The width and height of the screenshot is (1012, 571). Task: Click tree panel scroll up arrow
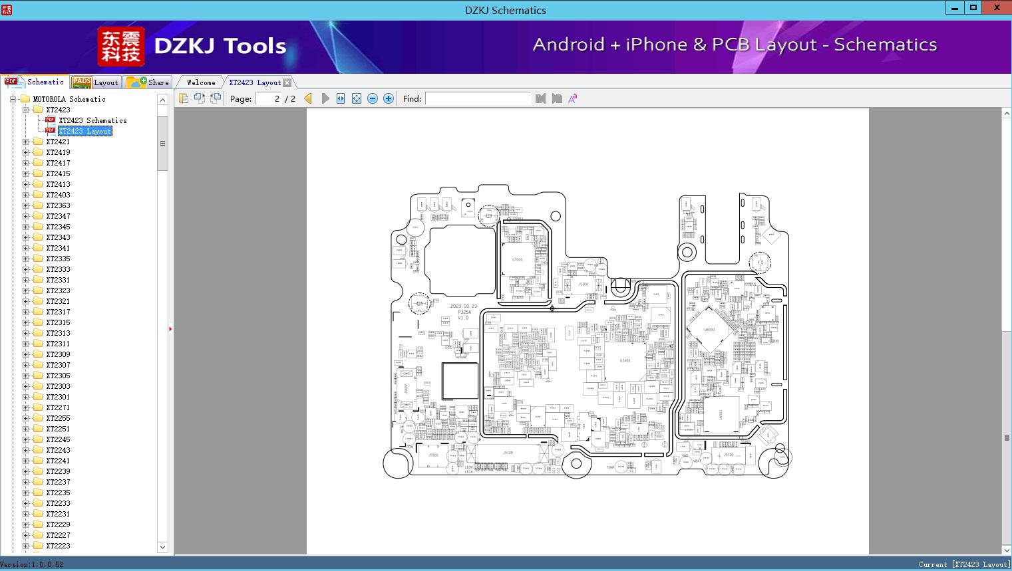pyautogui.click(x=162, y=100)
